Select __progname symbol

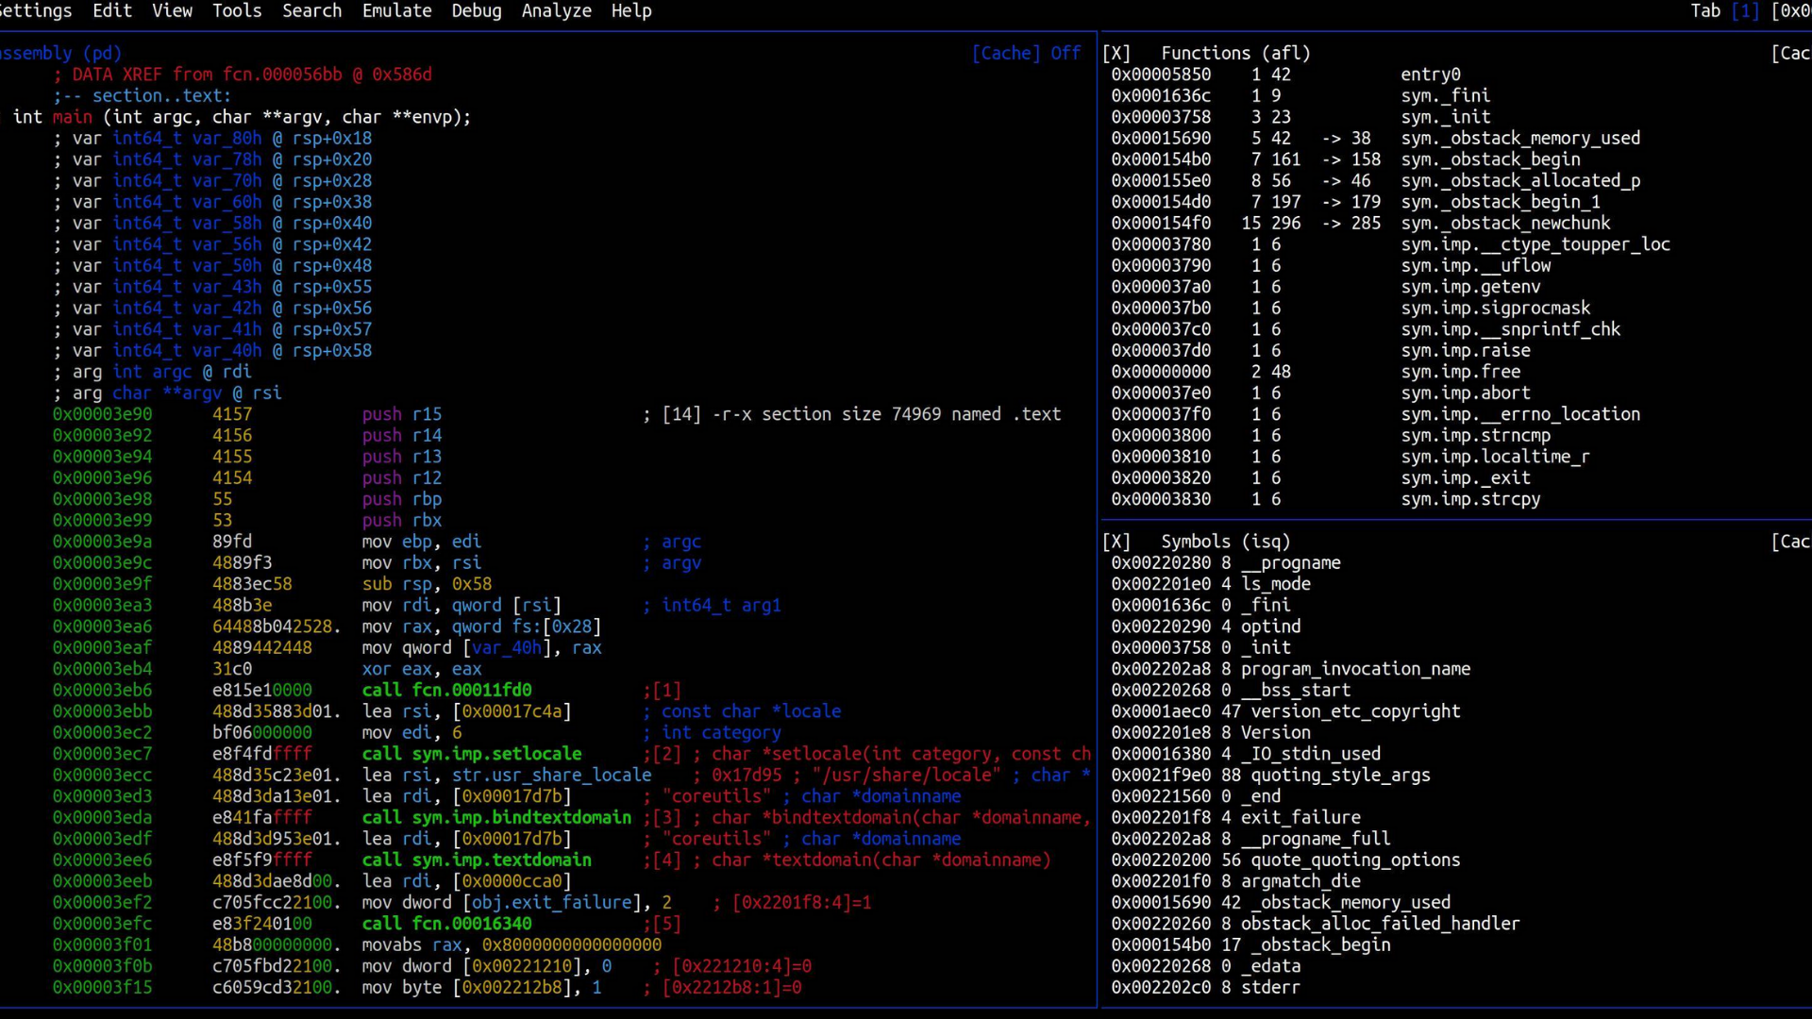pyautogui.click(x=1290, y=562)
